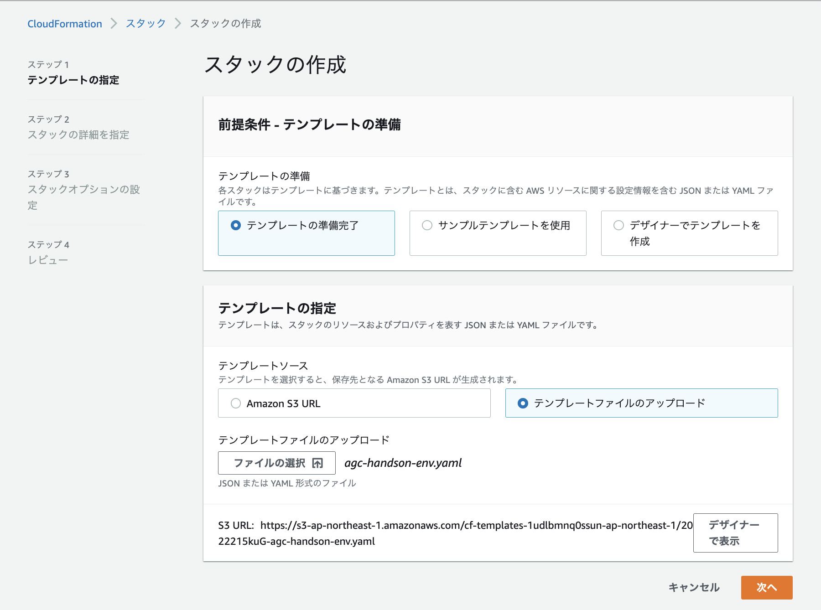Click 前提条件 - テンプレートの準備 section header

click(x=310, y=125)
